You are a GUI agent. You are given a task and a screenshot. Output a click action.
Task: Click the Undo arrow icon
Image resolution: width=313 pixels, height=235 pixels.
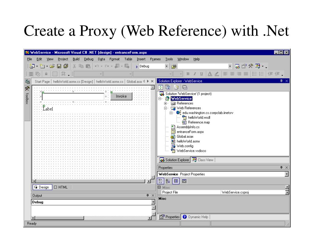(x=97, y=66)
